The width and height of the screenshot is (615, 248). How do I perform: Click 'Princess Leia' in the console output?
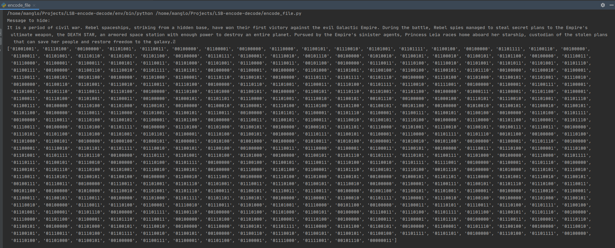point(423,35)
